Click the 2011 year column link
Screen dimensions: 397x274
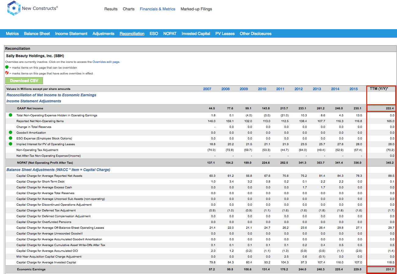(280, 89)
